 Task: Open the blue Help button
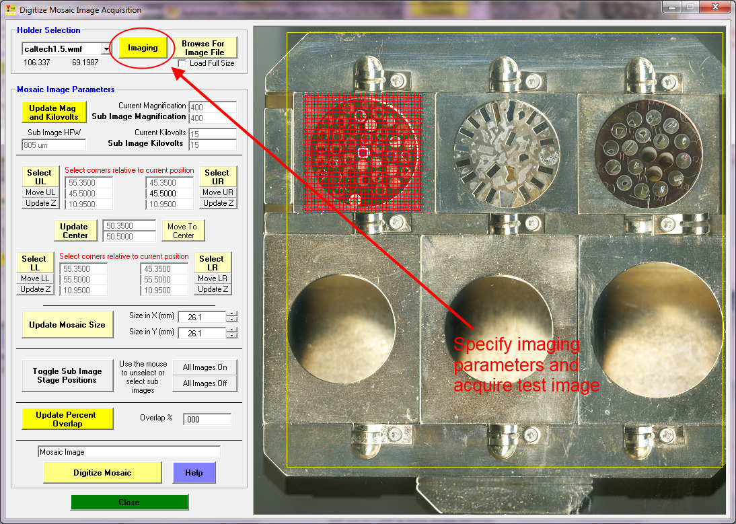click(x=194, y=473)
